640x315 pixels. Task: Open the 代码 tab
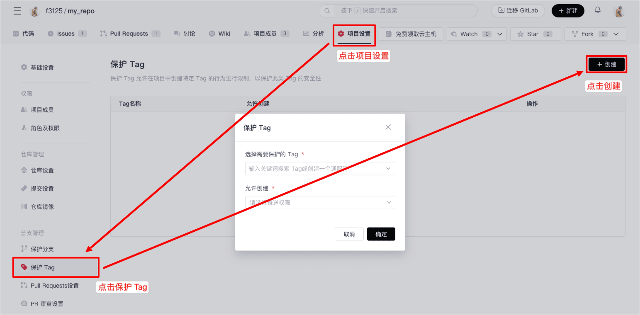pyautogui.click(x=23, y=34)
